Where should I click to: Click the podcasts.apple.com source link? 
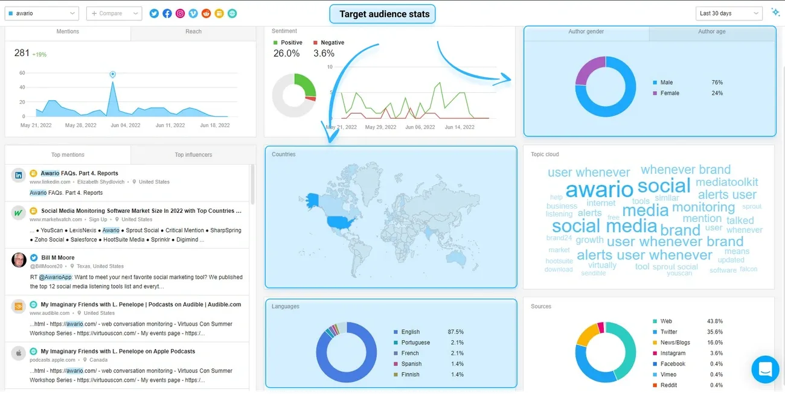click(53, 360)
